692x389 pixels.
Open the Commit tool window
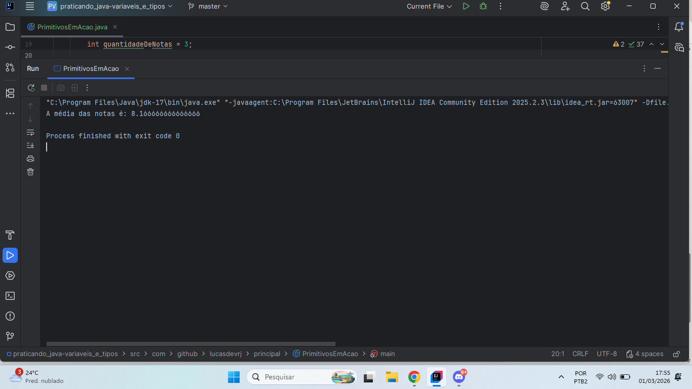tap(10, 47)
